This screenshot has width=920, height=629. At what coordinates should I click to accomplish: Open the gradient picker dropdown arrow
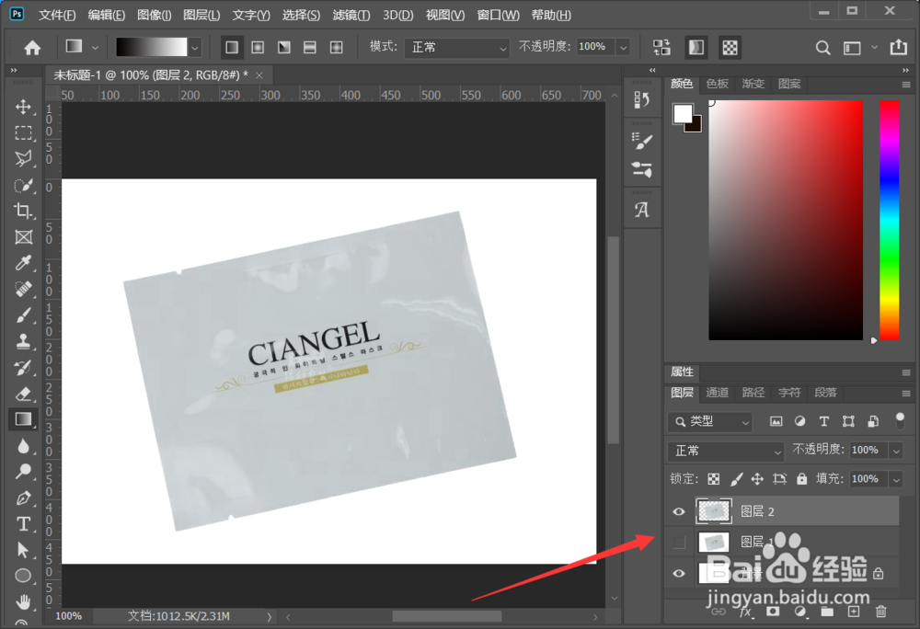pos(195,48)
